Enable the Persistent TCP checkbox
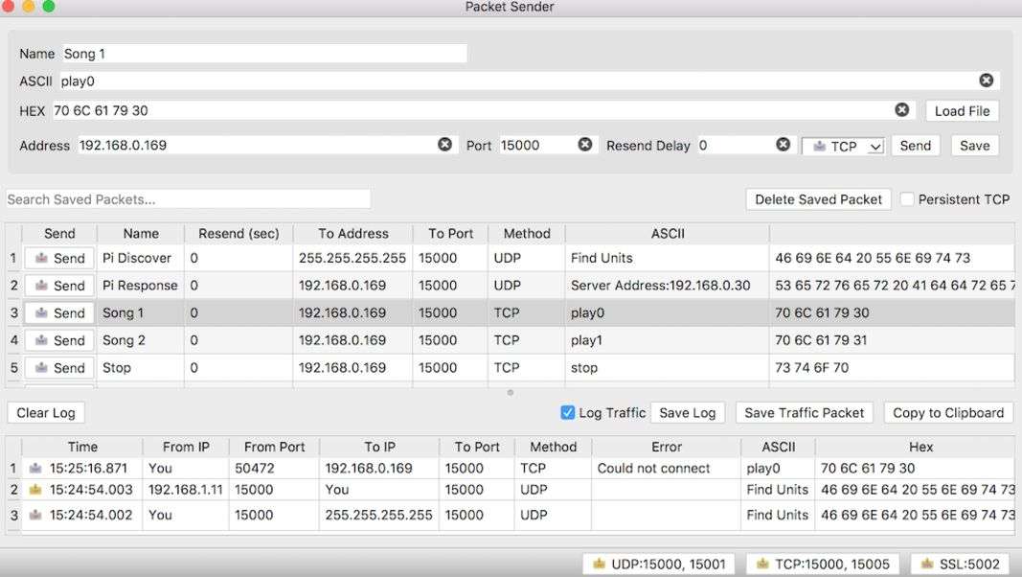1022x577 pixels. pyautogui.click(x=907, y=199)
